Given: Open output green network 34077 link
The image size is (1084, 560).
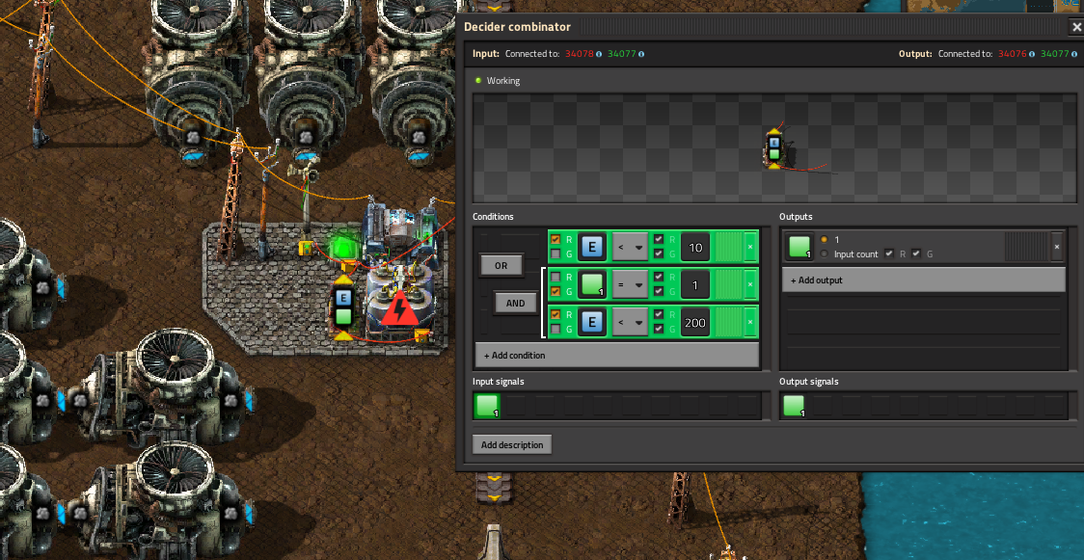Looking at the screenshot, I should click(x=1054, y=54).
